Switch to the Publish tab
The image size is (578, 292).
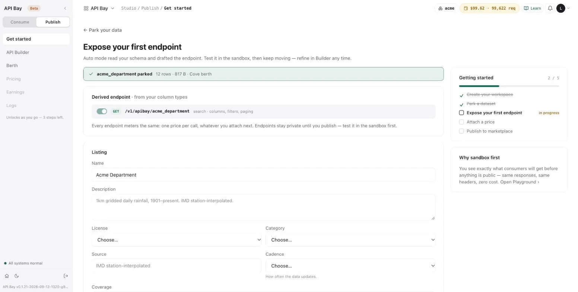point(53,22)
